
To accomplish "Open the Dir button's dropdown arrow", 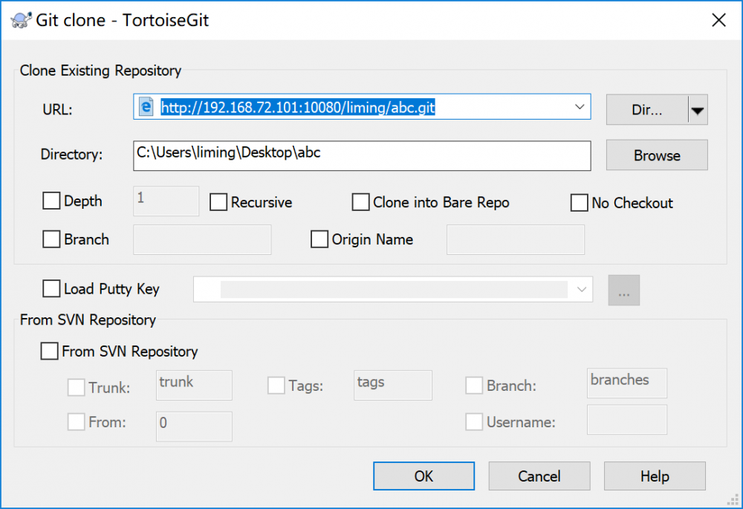I will coord(697,110).
